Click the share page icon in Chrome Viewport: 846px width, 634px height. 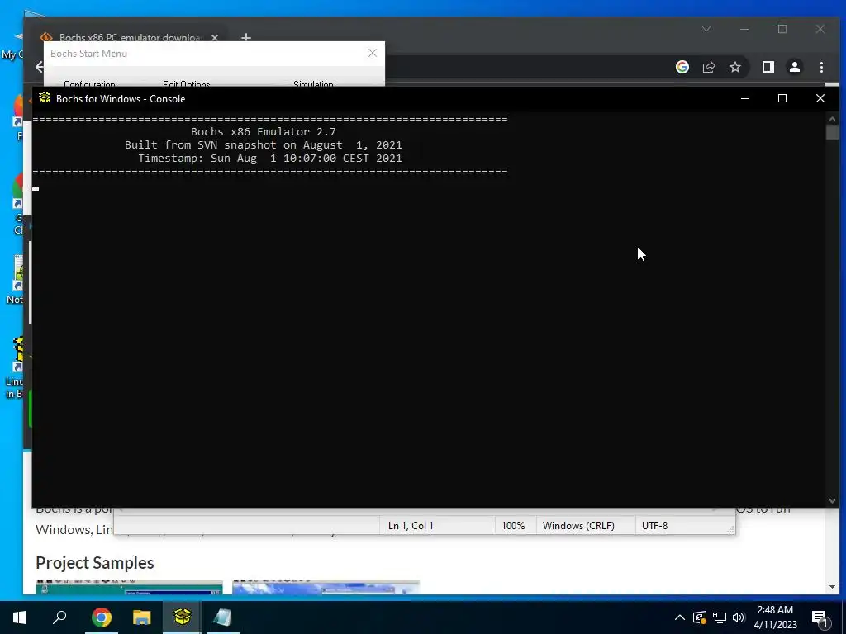point(709,67)
